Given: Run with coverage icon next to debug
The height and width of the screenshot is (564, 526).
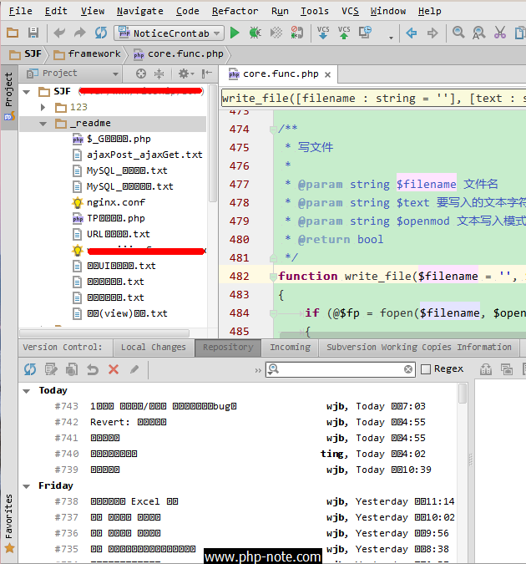Looking at the screenshot, I should [x=276, y=33].
